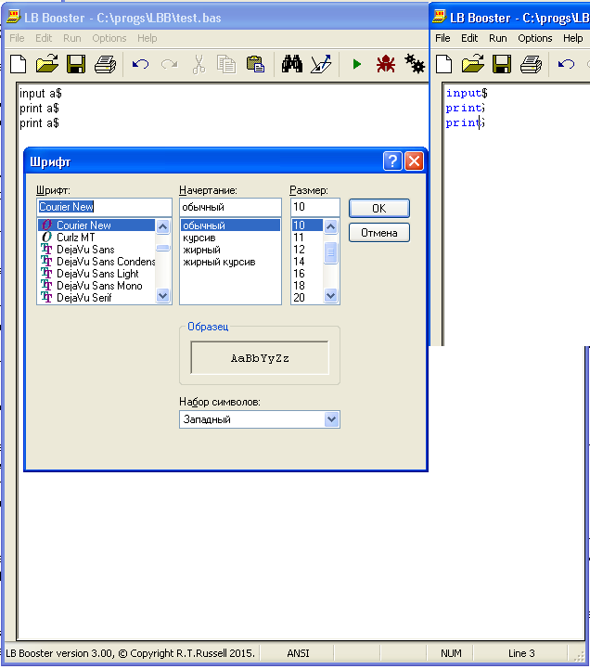Choose жирный style in list
The image size is (590, 669).
click(x=230, y=250)
